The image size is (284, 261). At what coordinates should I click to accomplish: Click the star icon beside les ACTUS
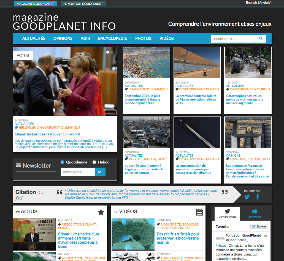coord(101,212)
